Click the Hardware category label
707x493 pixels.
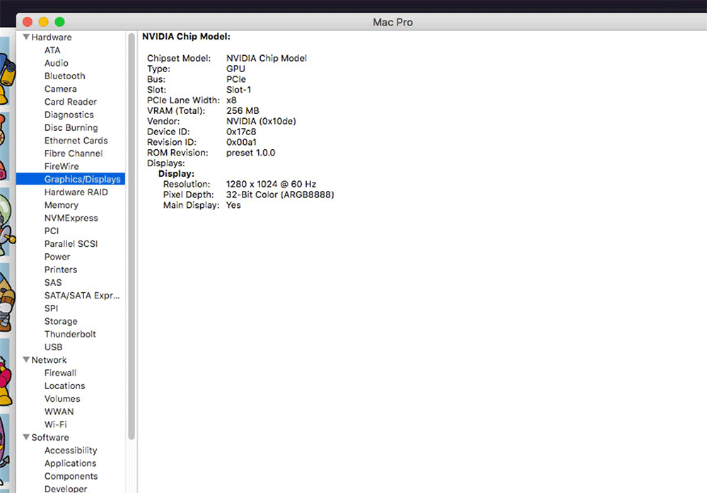[52, 37]
